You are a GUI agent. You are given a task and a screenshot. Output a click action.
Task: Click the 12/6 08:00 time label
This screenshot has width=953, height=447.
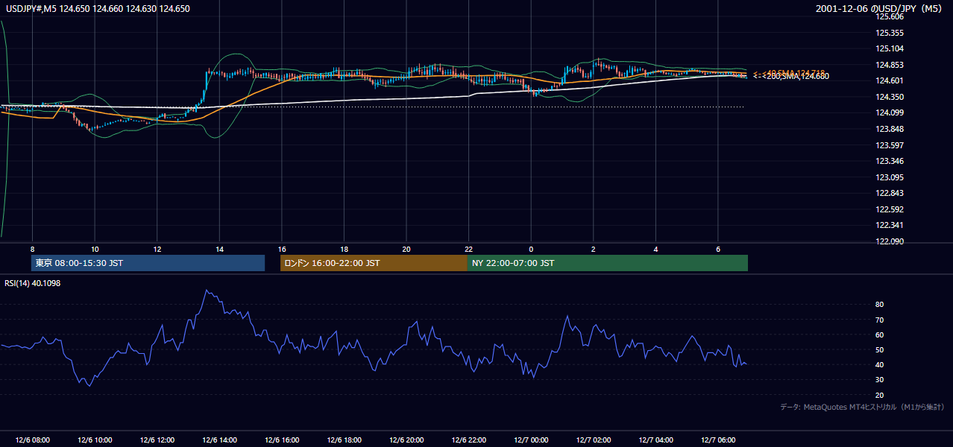pyautogui.click(x=32, y=440)
